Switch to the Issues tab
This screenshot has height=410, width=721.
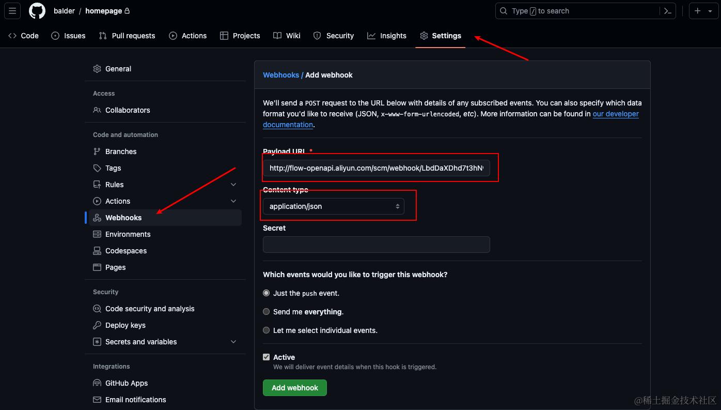pos(69,36)
